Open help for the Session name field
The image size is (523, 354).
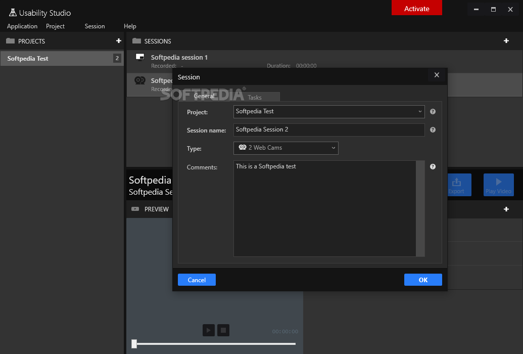[x=433, y=130]
